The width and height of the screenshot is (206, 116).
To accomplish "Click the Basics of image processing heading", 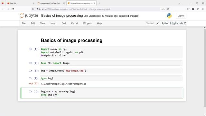I will tap(71, 40).
